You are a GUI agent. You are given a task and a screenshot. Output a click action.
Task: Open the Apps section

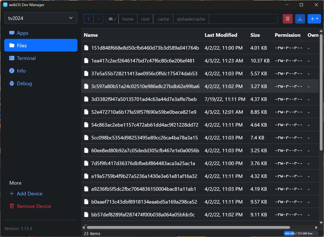click(23, 33)
